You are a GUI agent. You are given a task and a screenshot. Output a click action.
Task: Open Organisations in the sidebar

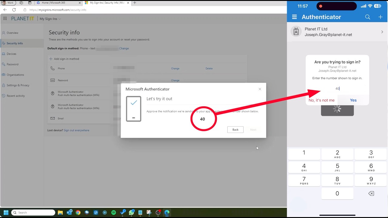point(15,75)
